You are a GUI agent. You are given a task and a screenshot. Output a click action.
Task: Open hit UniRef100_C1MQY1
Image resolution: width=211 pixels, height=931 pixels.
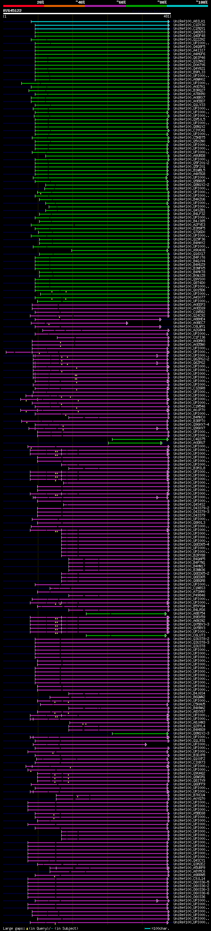(189, 28)
